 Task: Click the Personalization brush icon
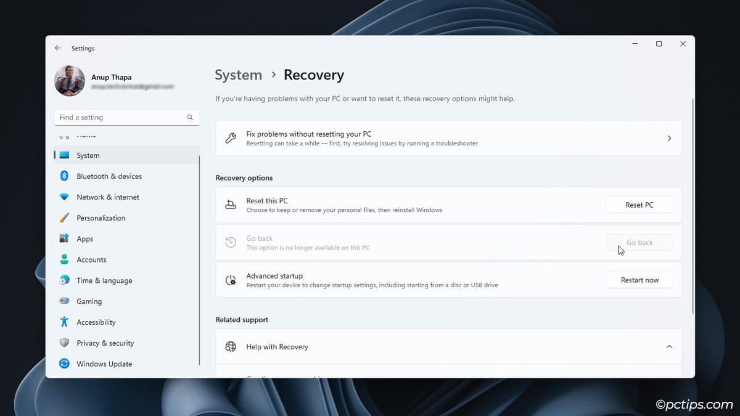coord(64,218)
